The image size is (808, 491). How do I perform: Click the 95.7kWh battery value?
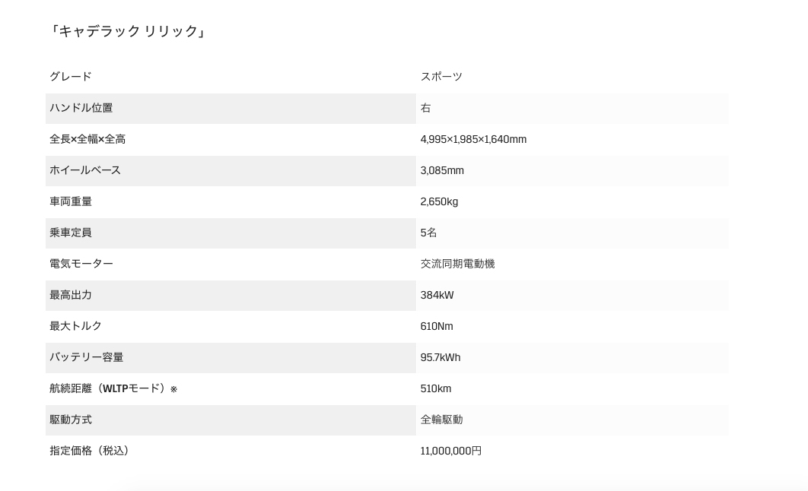click(440, 357)
